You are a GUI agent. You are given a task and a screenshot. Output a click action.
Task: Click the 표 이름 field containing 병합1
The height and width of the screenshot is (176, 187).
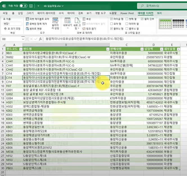point(13,24)
